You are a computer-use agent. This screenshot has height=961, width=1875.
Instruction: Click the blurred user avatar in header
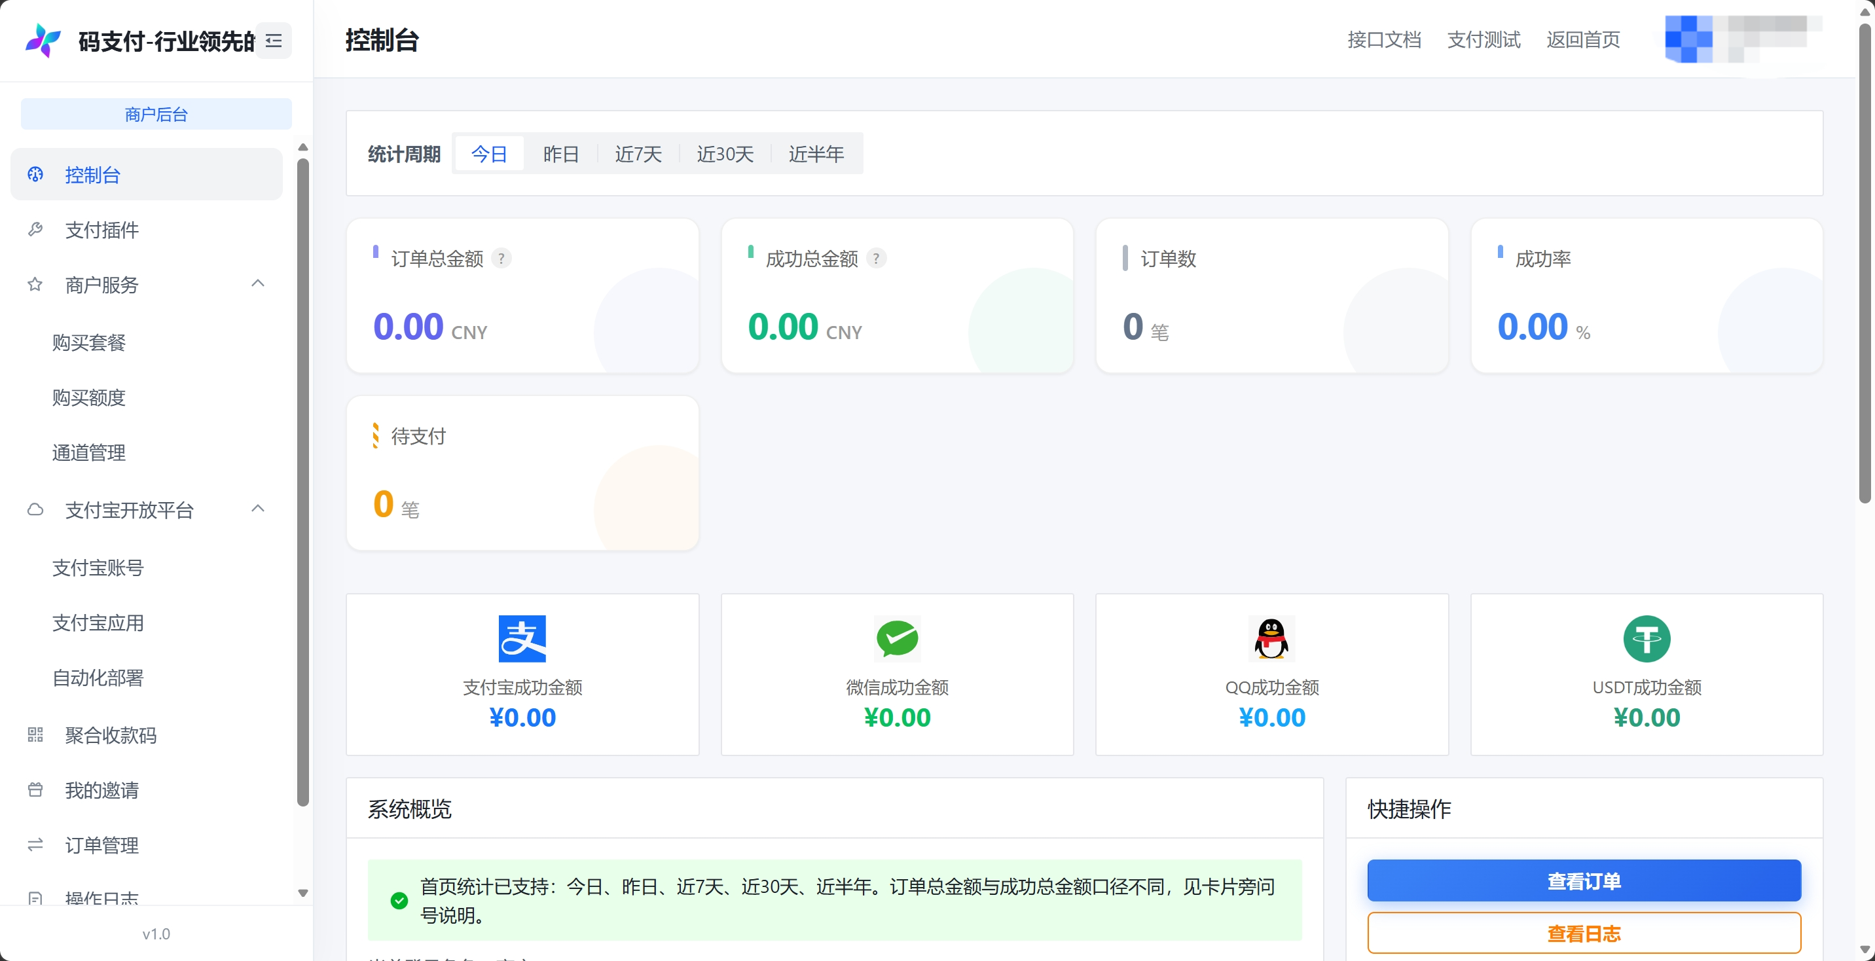1688,39
